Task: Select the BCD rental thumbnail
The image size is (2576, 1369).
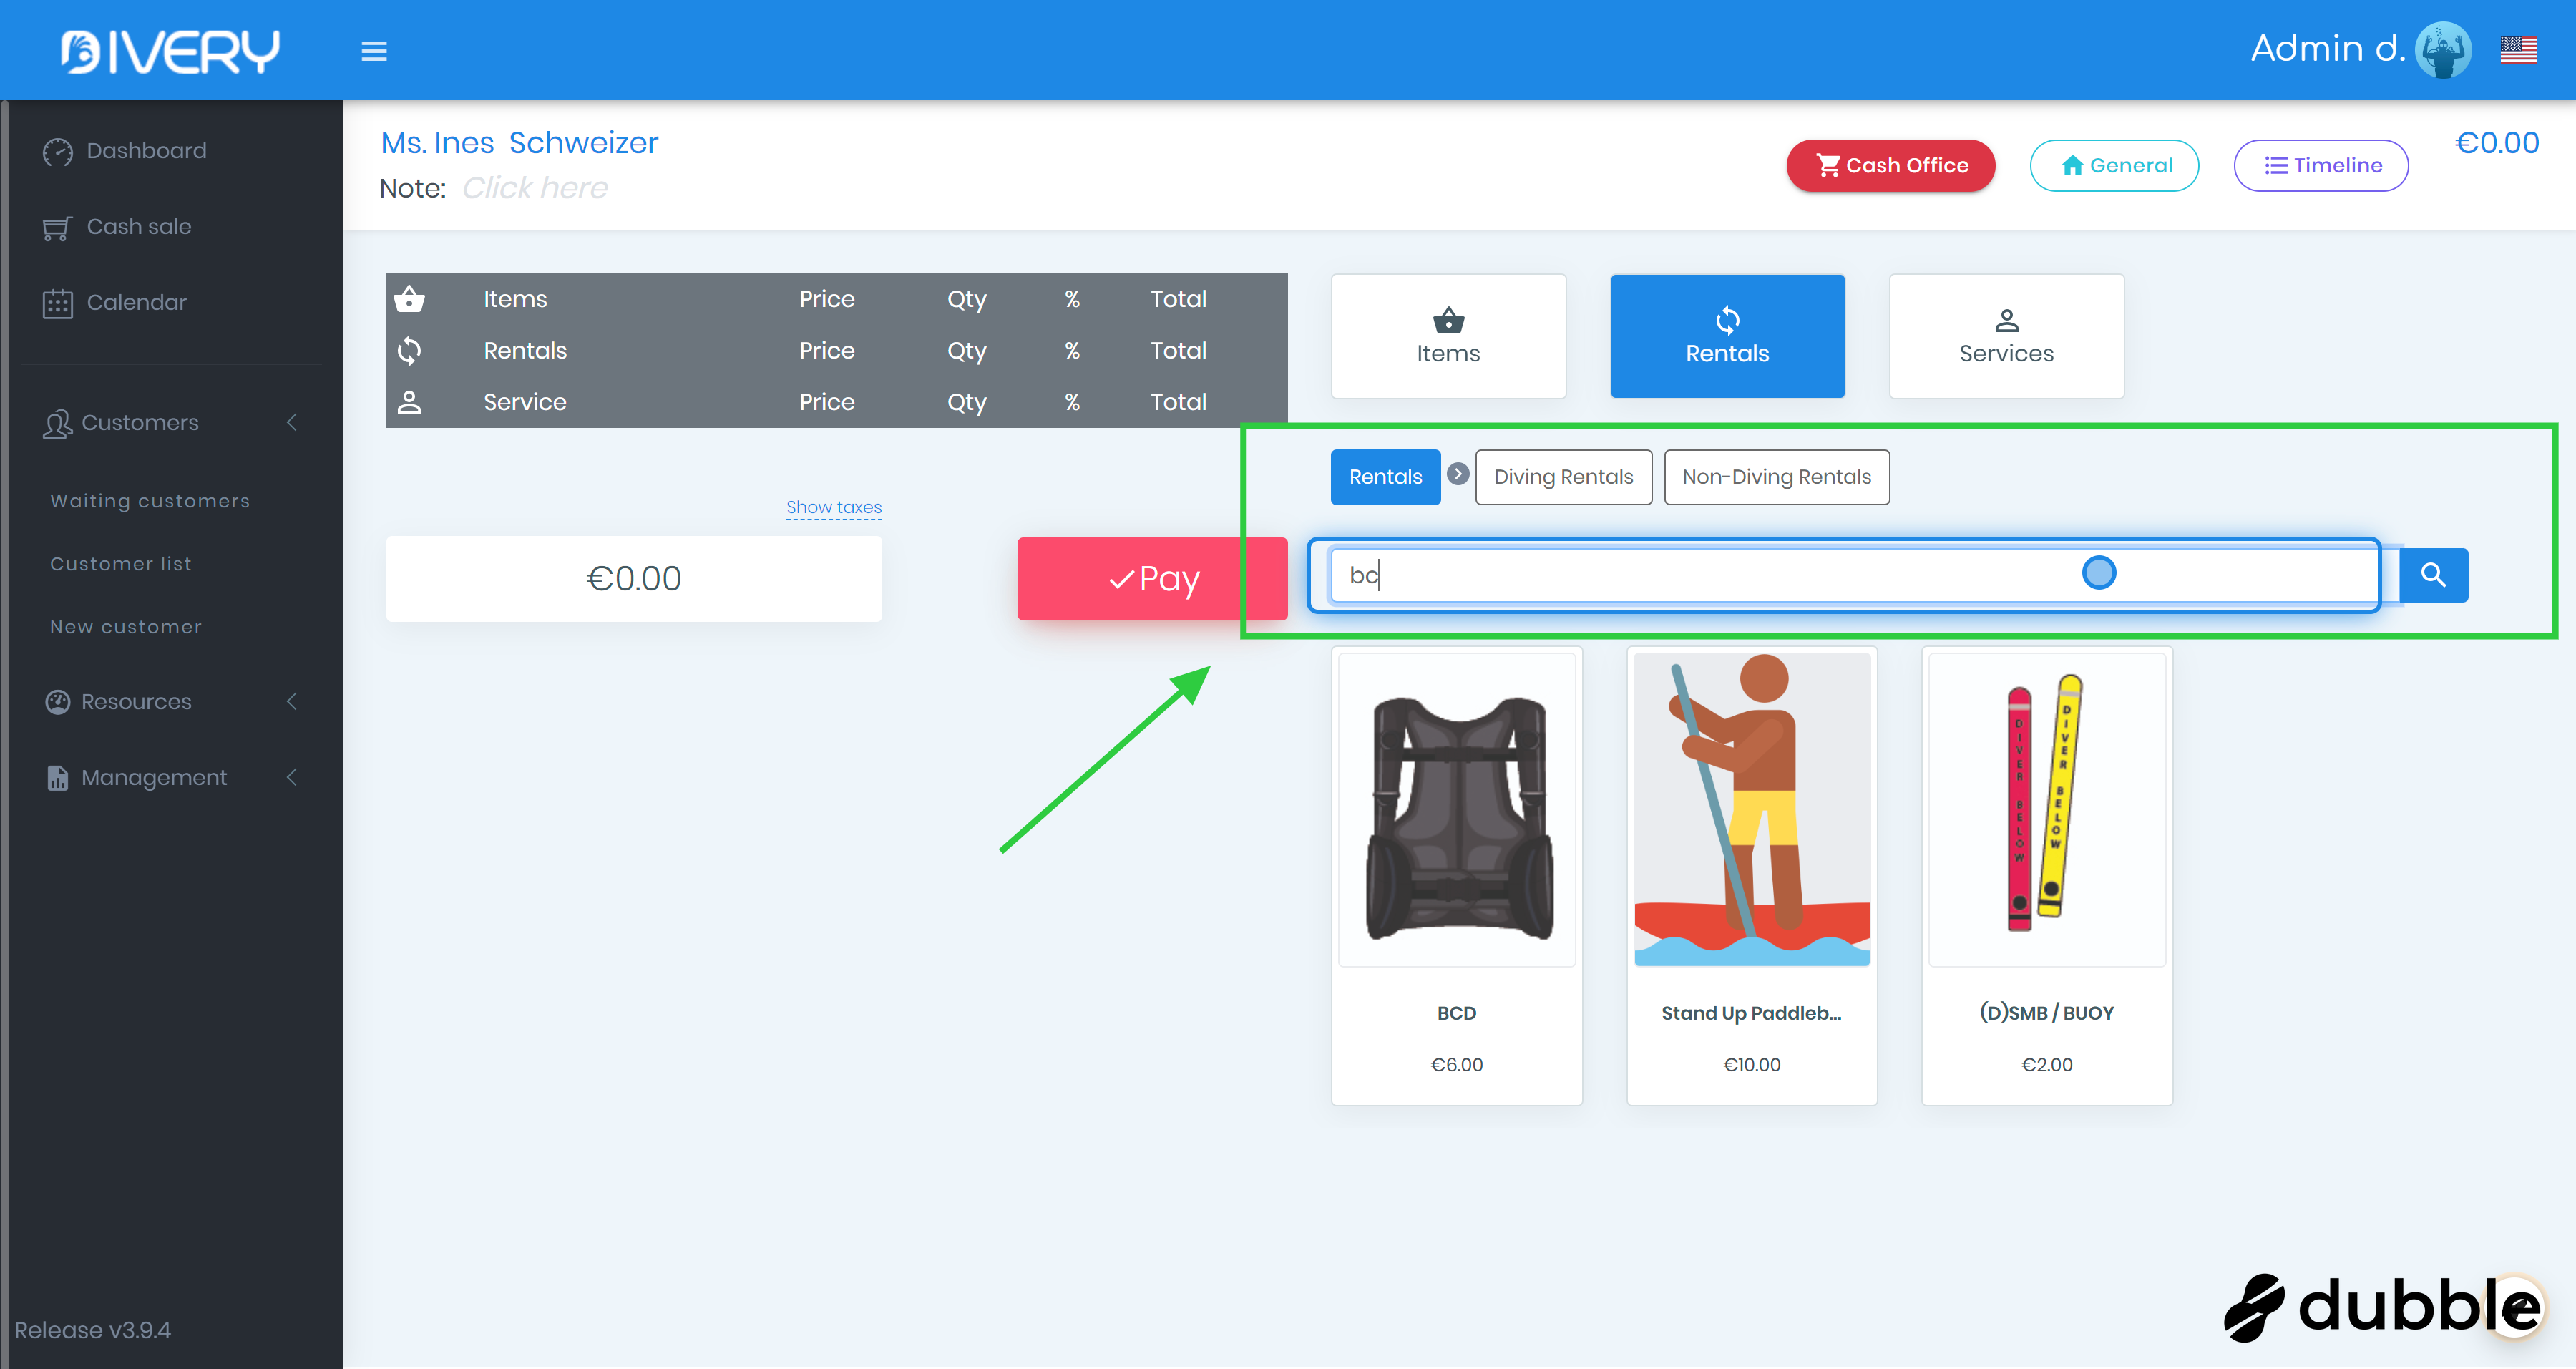Action: [x=1456, y=810]
